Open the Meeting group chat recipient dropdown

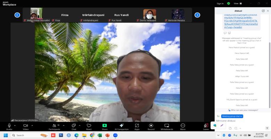point(232,116)
